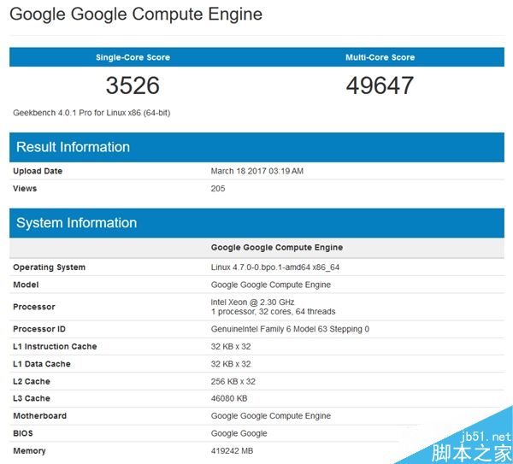Click the Views count 205
This screenshot has height=464, width=513.
[218, 188]
